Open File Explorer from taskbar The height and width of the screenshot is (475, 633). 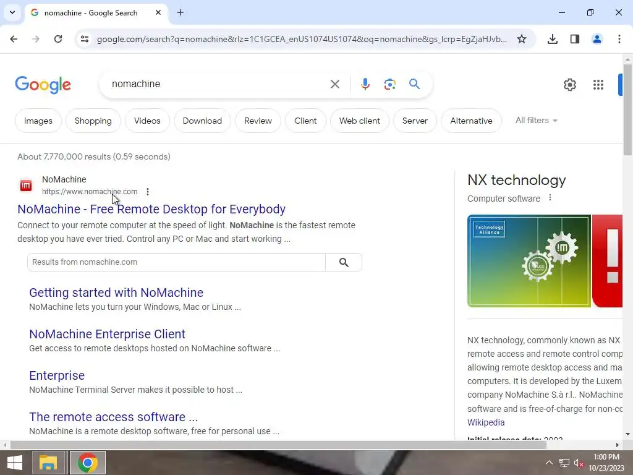point(48,463)
